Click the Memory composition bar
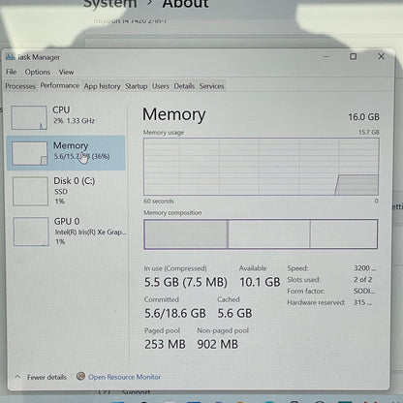This screenshot has height=403, width=403. click(261, 234)
